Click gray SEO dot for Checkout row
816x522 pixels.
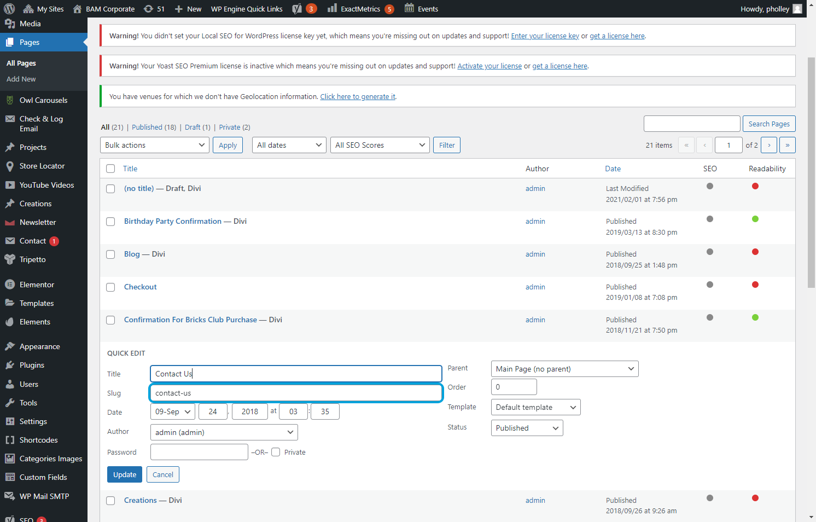click(710, 285)
